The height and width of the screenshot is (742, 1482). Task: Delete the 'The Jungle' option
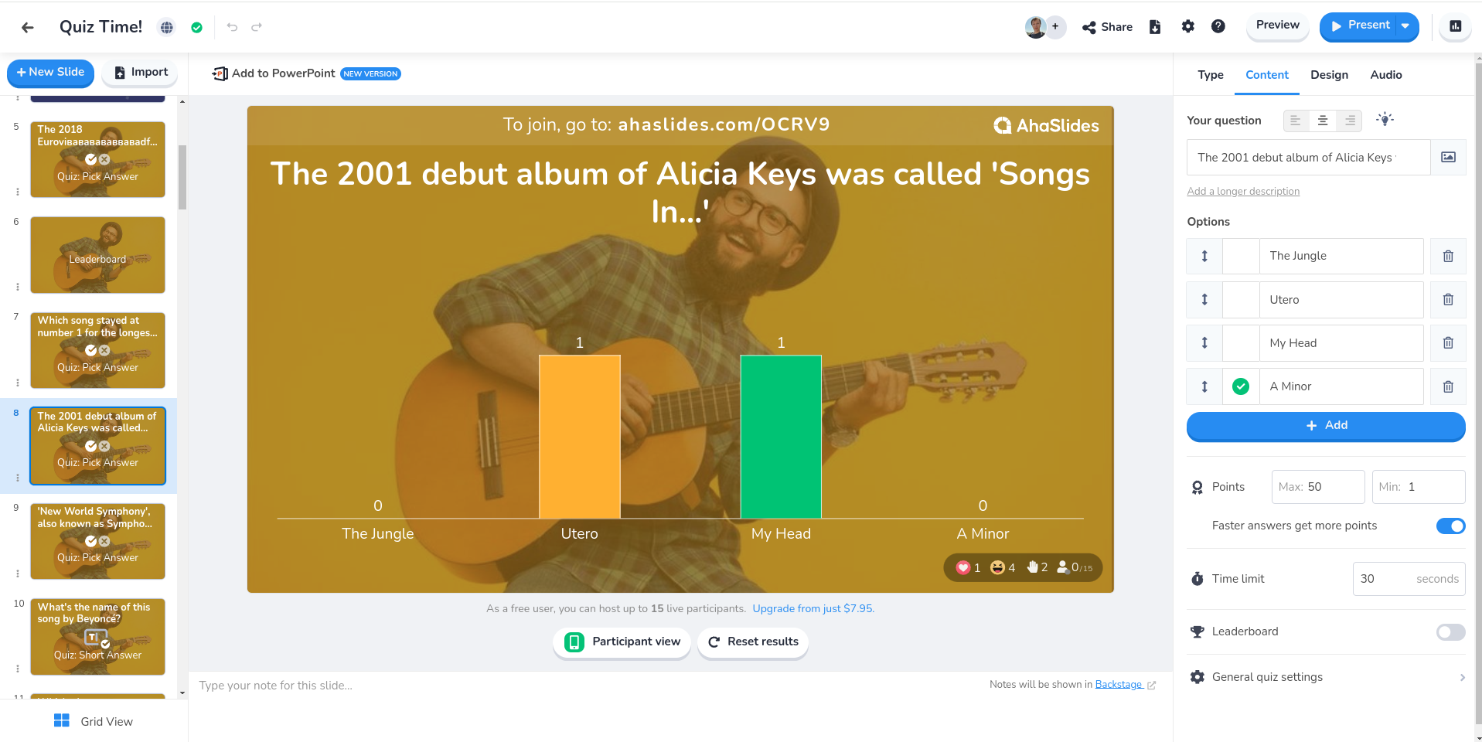pyautogui.click(x=1448, y=256)
